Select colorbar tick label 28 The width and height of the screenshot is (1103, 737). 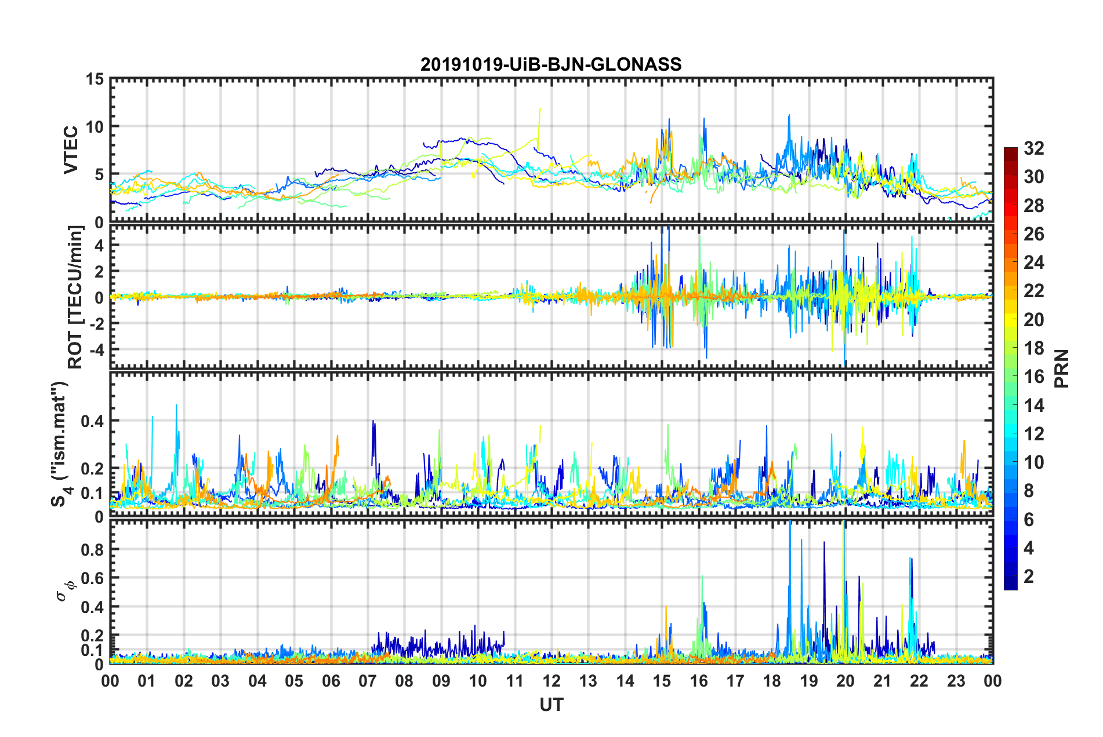click(1034, 206)
